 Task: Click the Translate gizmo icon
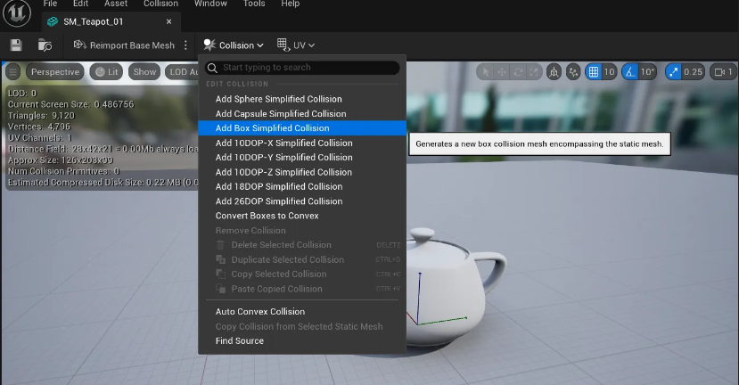tap(502, 72)
